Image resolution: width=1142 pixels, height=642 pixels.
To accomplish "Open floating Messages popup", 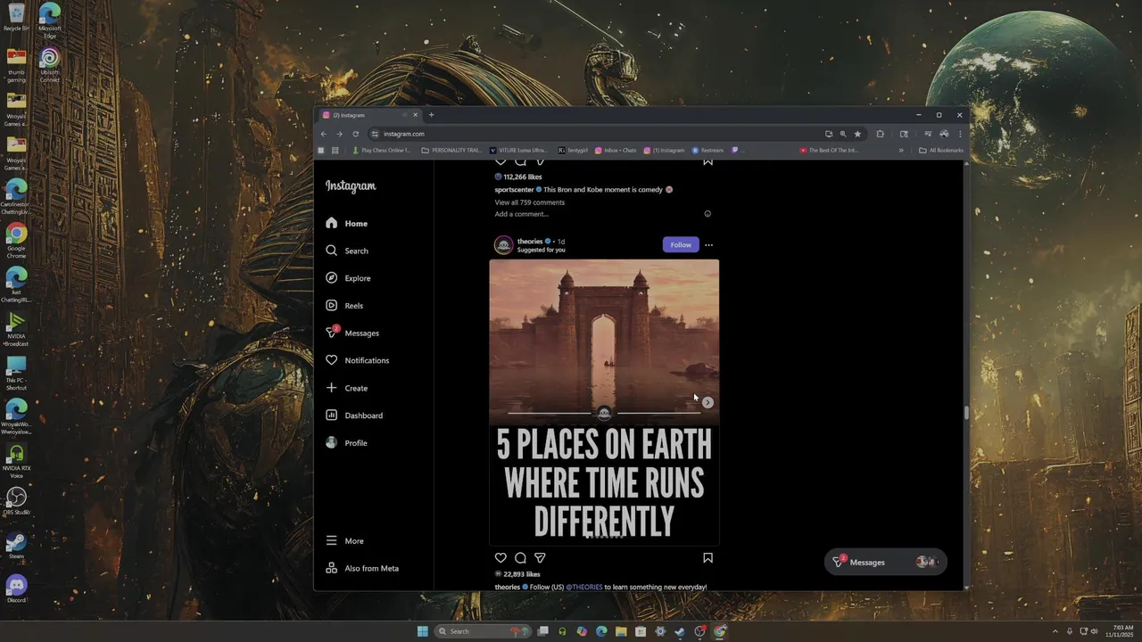I will (885, 562).
